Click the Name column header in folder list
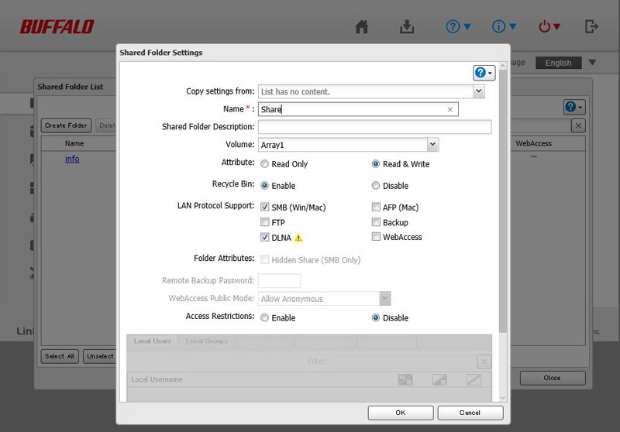The width and height of the screenshot is (620, 432). pyautogui.click(x=74, y=143)
